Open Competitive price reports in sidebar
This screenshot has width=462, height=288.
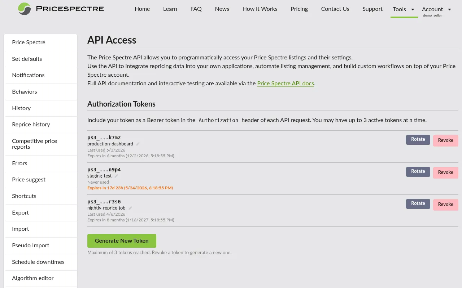[41, 144]
